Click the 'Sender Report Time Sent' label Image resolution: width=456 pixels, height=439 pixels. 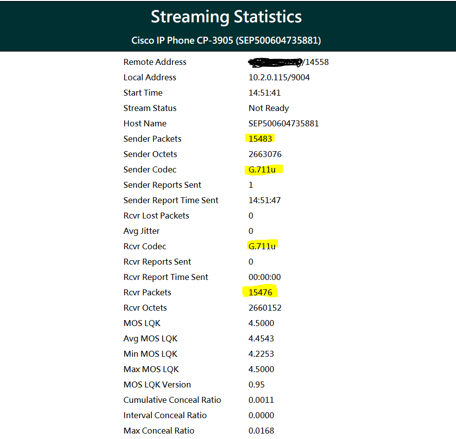[x=171, y=200]
